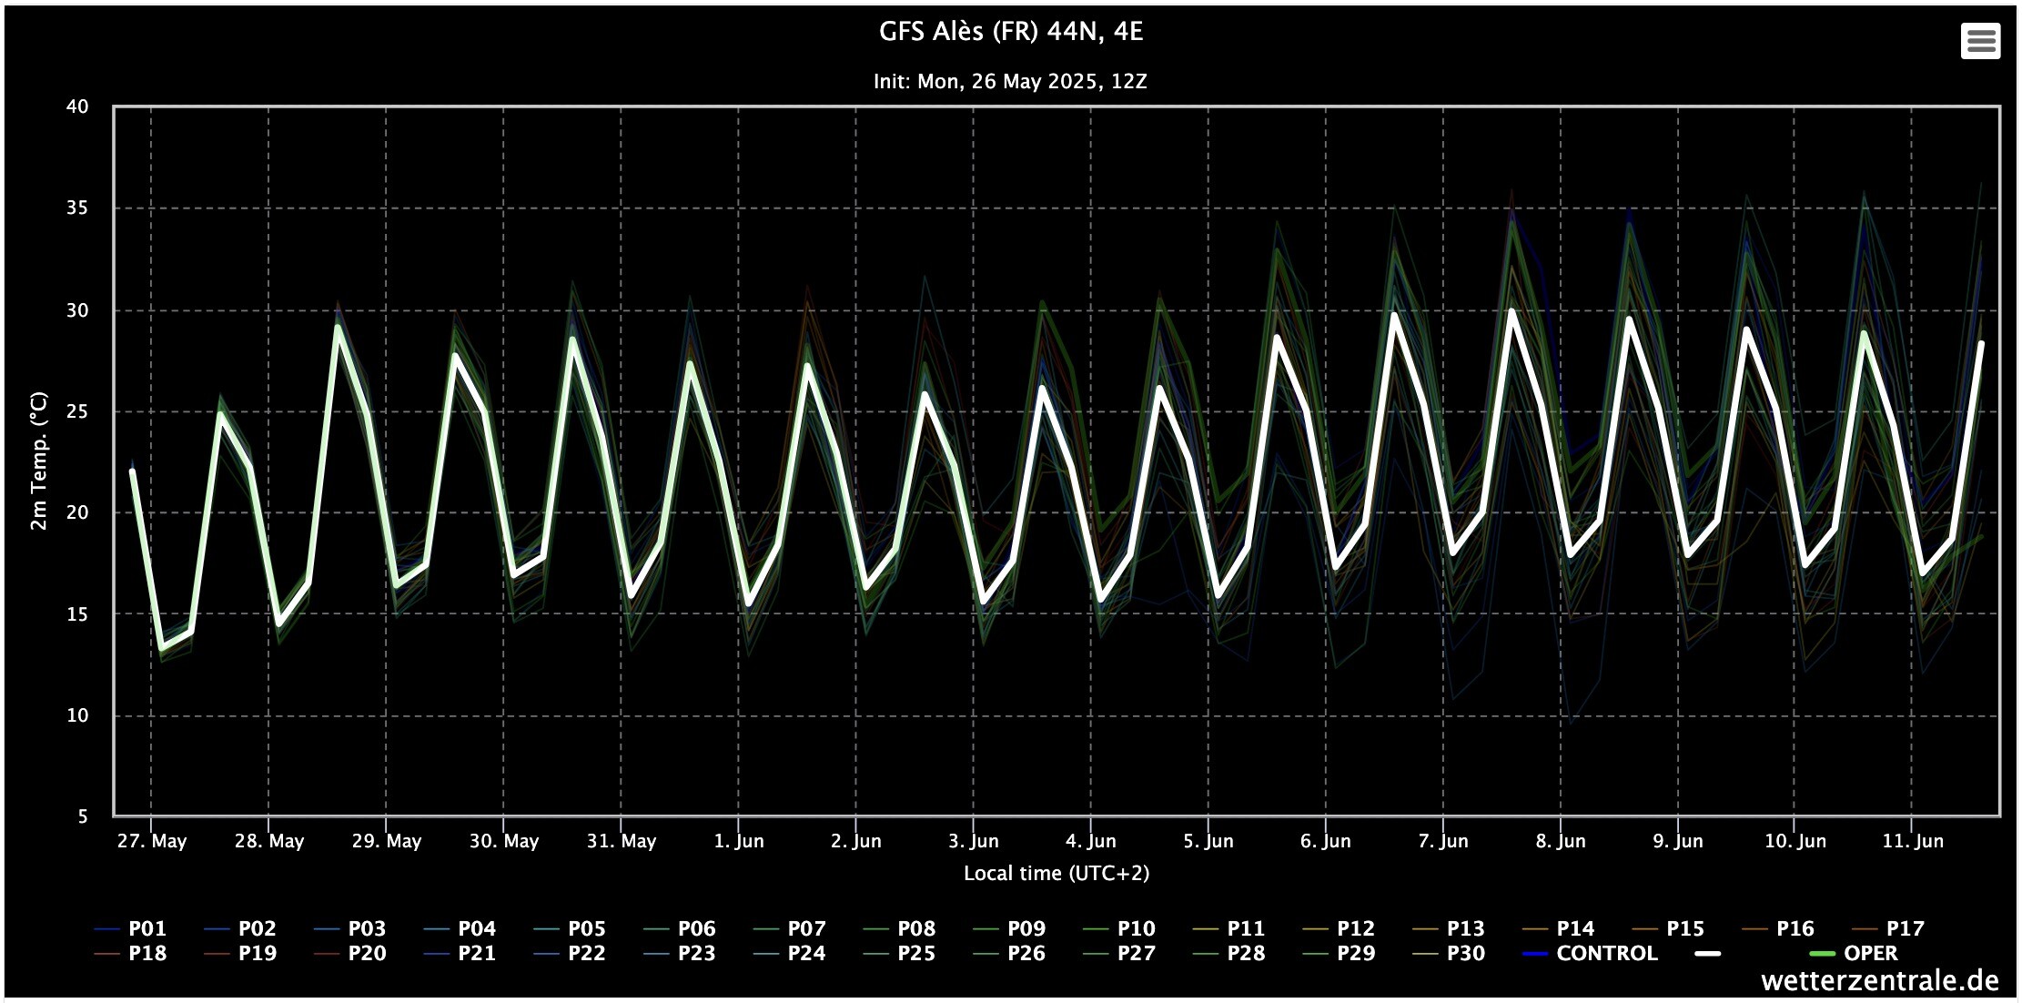
Task: Hide the OPER series via legend
Action: [x=1870, y=953]
